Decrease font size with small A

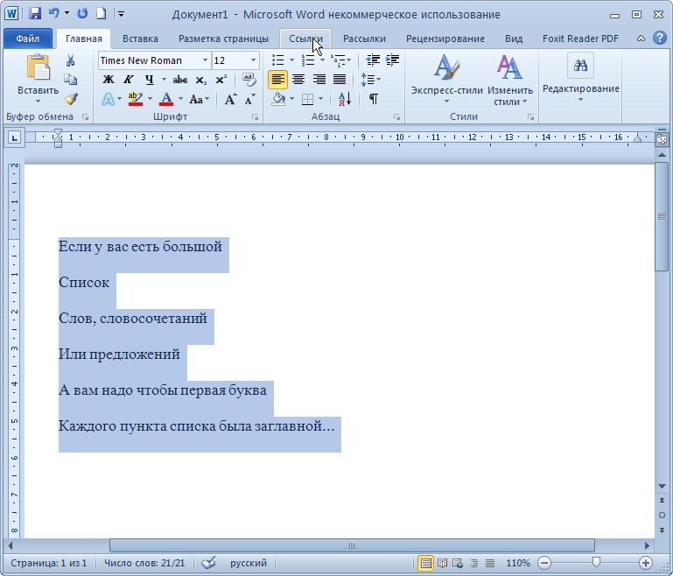pos(249,99)
